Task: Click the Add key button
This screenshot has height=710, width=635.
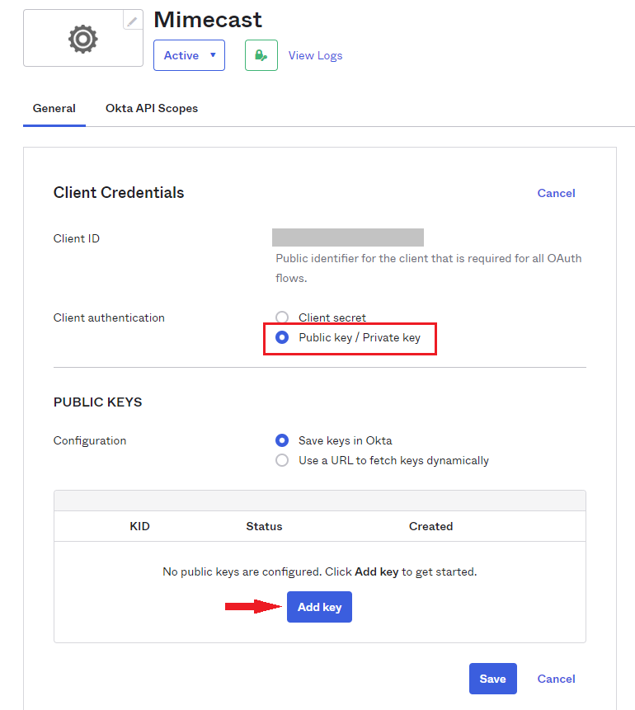Action: (319, 606)
